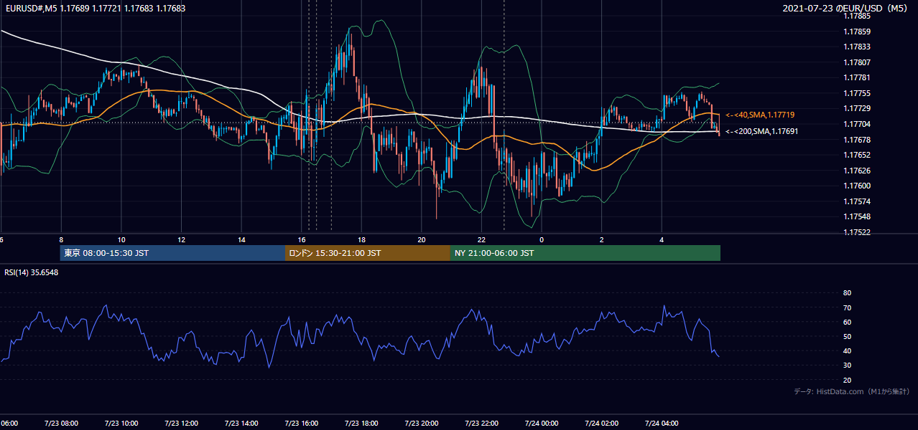Viewport: 918px width, 430px height.
Task: Click the bottom time label 7/23 12:00
Action: (181, 423)
